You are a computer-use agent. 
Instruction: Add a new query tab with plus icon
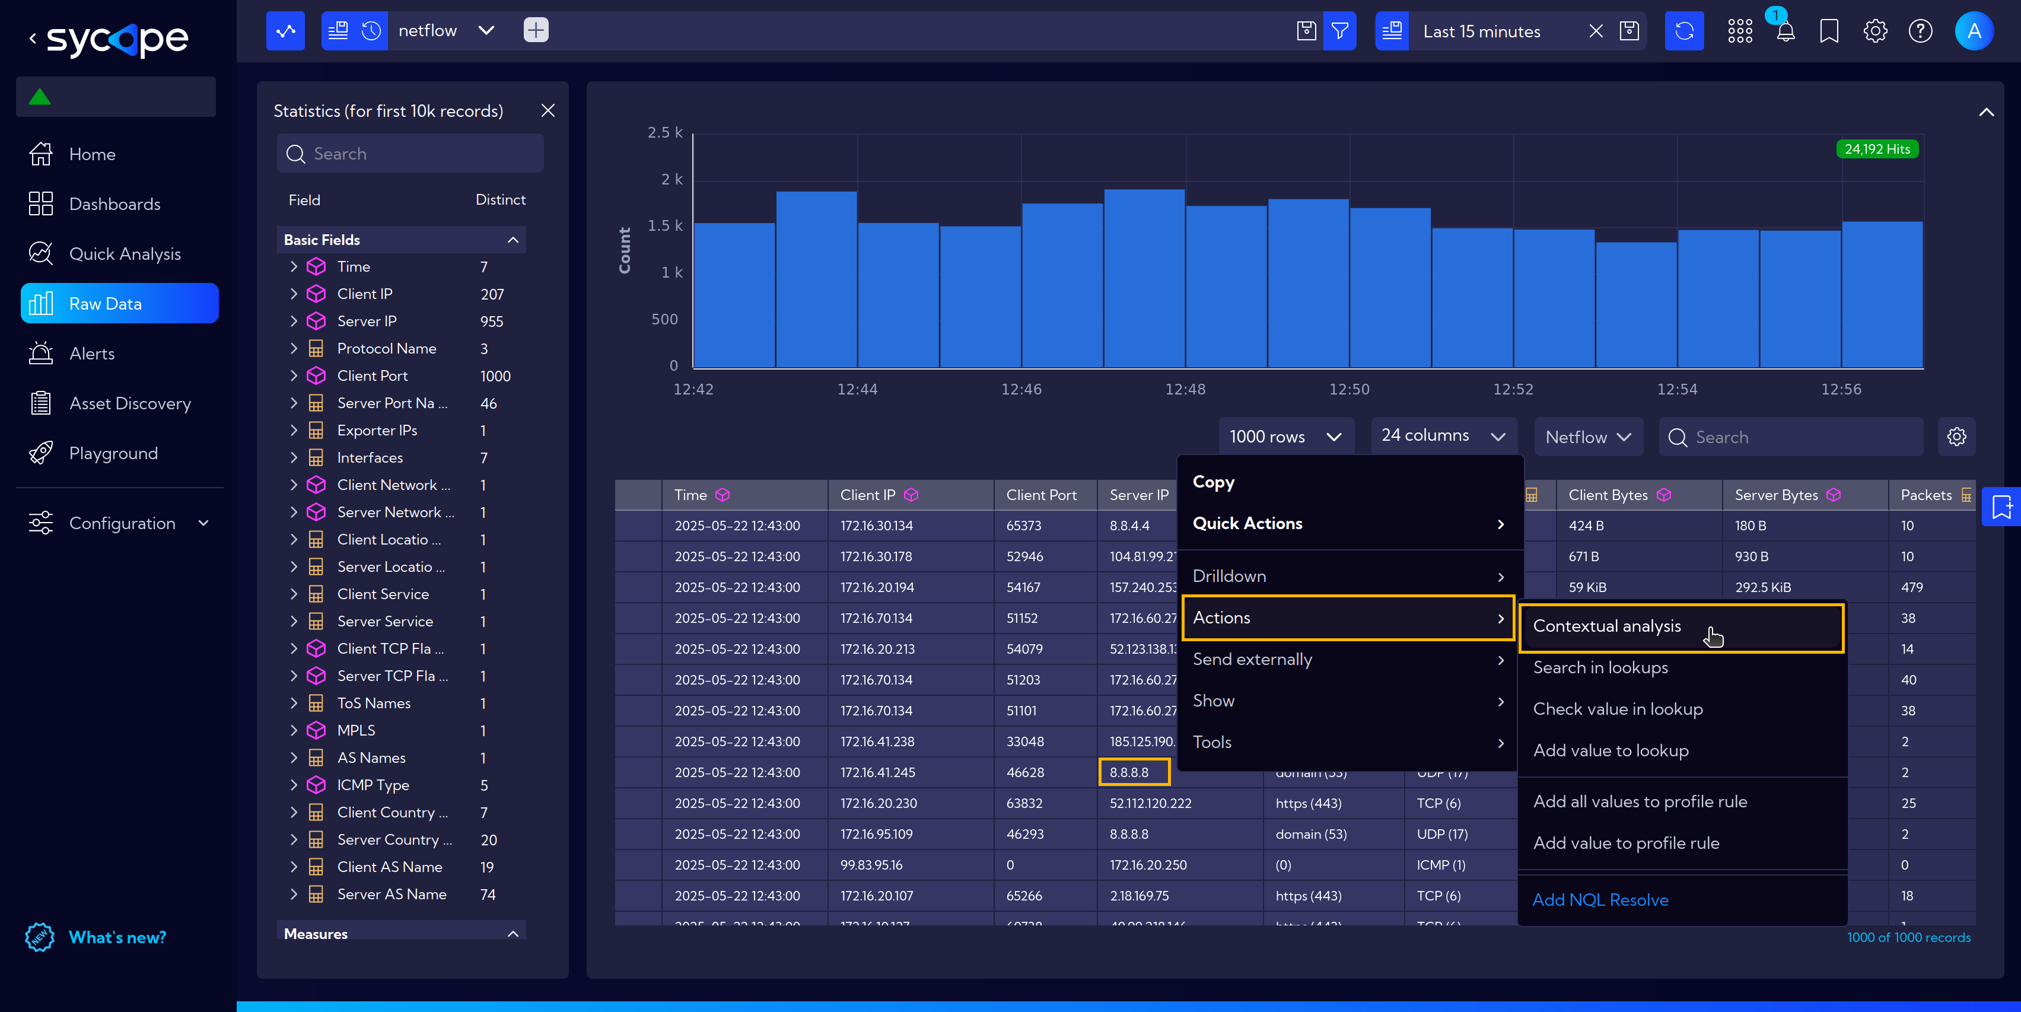click(x=536, y=31)
